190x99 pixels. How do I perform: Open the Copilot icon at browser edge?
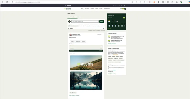coord(189,2)
